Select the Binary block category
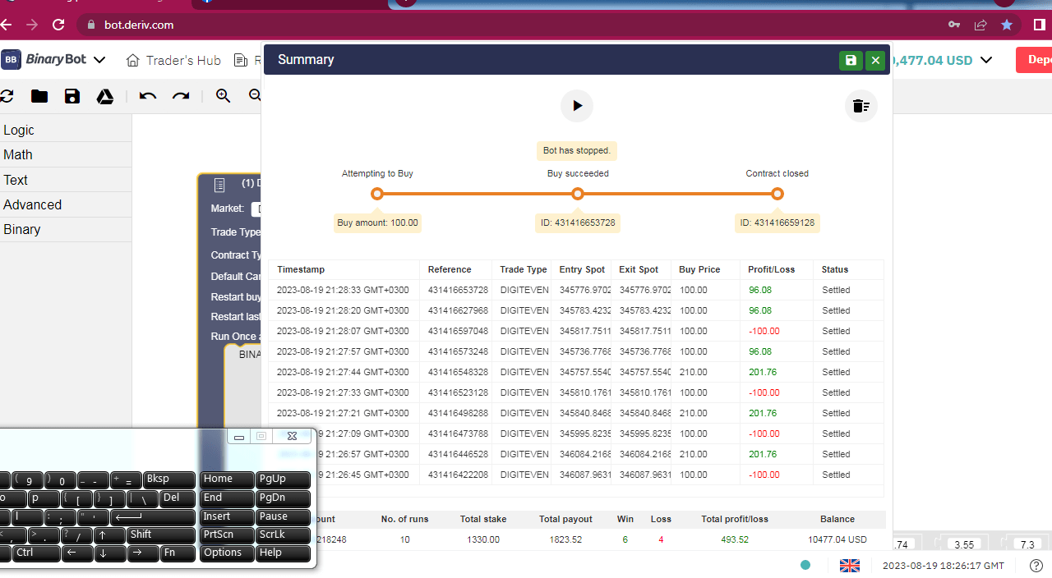 coord(21,229)
